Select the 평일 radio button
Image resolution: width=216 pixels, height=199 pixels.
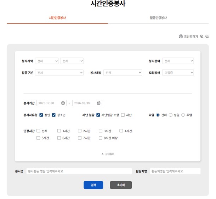point(171,115)
